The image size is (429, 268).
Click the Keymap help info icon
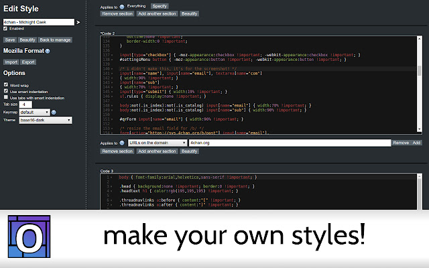point(54,113)
